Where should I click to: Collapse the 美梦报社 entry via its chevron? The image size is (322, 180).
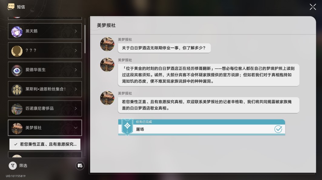pos(76,128)
